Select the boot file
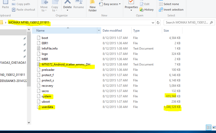216x133 pixels. pyautogui.click(x=45, y=38)
